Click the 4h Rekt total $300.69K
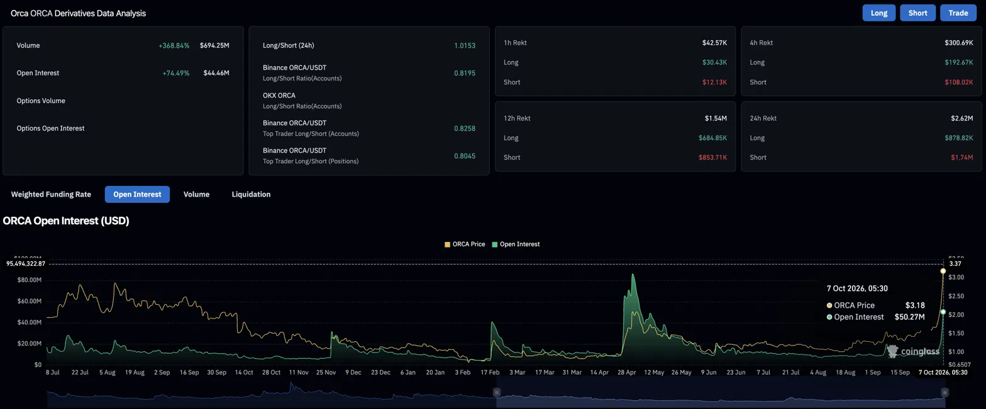986x409 pixels. click(959, 43)
